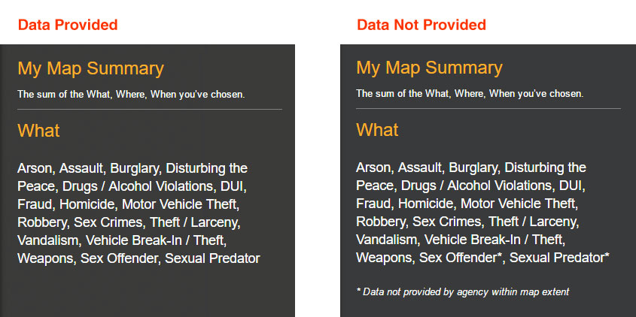Screen dimensions: 636x317
Task: Click 'Homicide' in the left panel list
Action: pyautogui.click(x=87, y=204)
